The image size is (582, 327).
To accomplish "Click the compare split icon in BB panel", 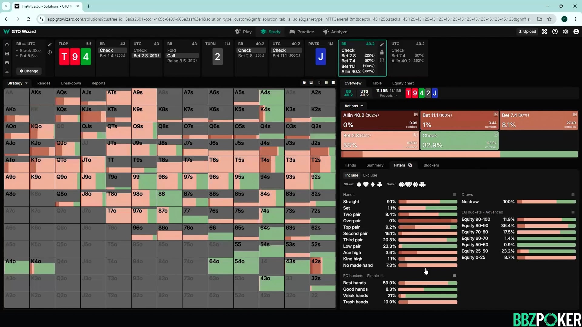I will [382, 60].
